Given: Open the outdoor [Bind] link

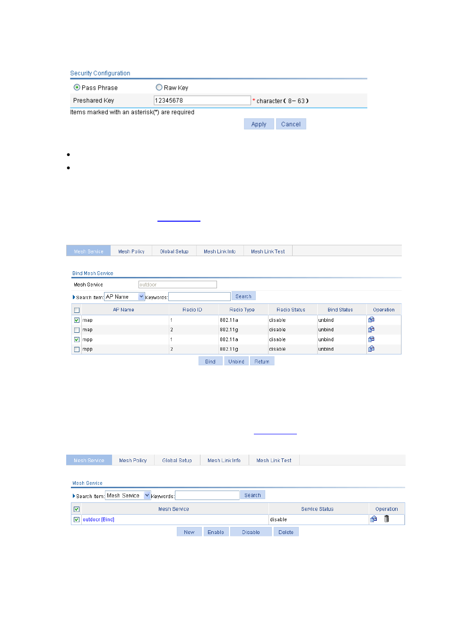Looking at the screenshot, I should [98, 519].
